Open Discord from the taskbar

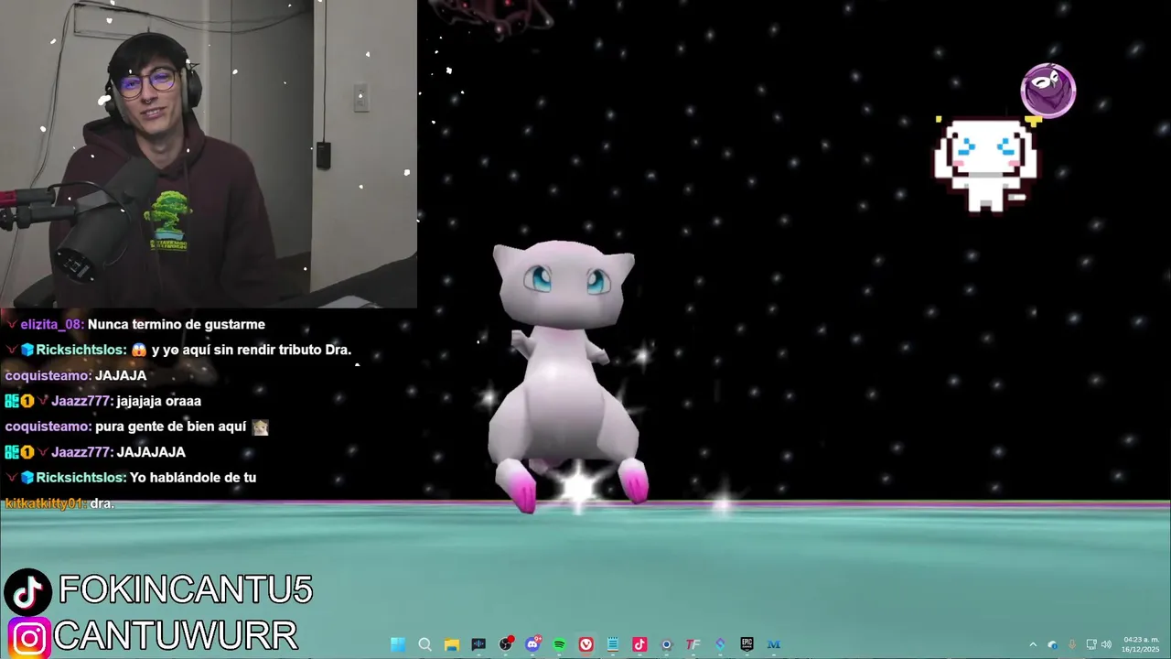[x=532, y=644]
